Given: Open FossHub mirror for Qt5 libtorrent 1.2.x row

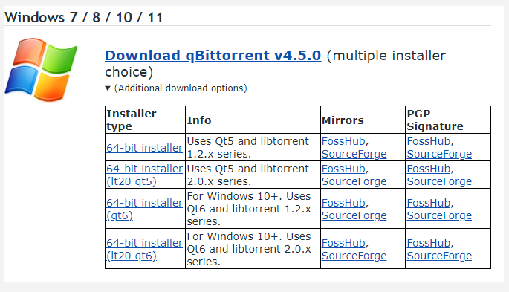Looking at the screenshot, I should [x=343, y=141].
